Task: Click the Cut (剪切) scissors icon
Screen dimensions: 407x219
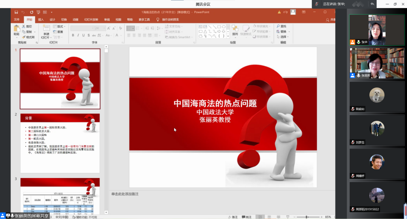Action: pos(23,26)
